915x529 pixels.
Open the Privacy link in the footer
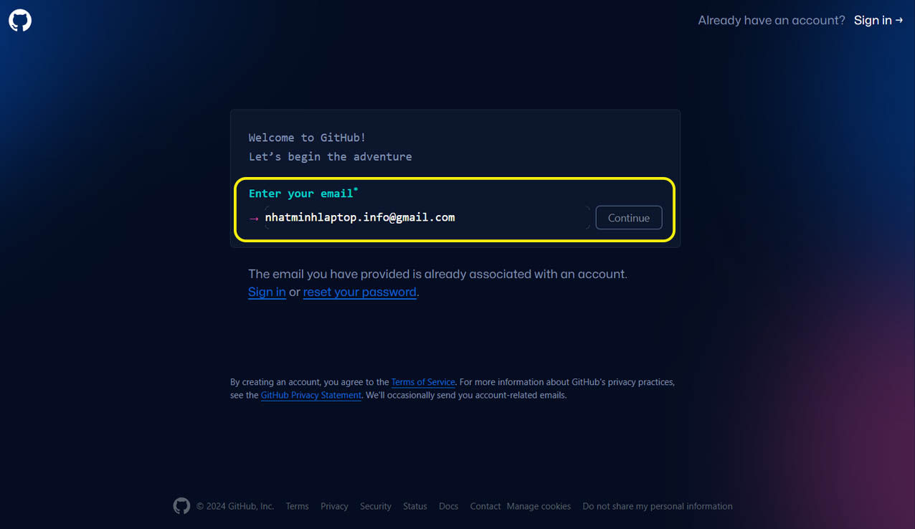(334, 506)
